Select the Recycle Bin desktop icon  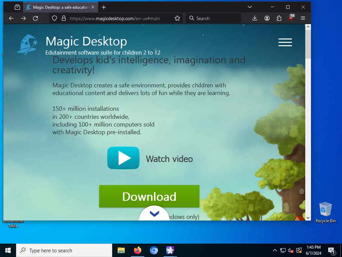pos(325,212)
